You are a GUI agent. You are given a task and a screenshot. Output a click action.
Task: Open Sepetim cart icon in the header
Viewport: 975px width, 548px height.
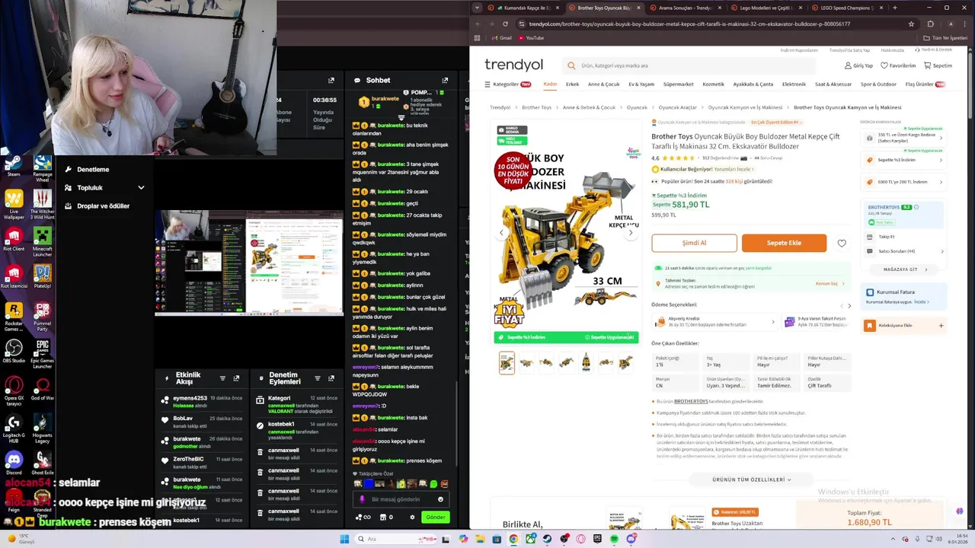(938, 65)
